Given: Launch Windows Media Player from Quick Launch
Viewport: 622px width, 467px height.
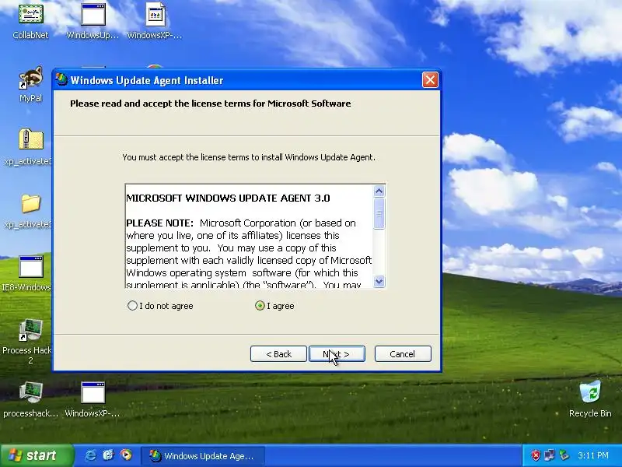Looking at the screenshot, I should 126,455.
